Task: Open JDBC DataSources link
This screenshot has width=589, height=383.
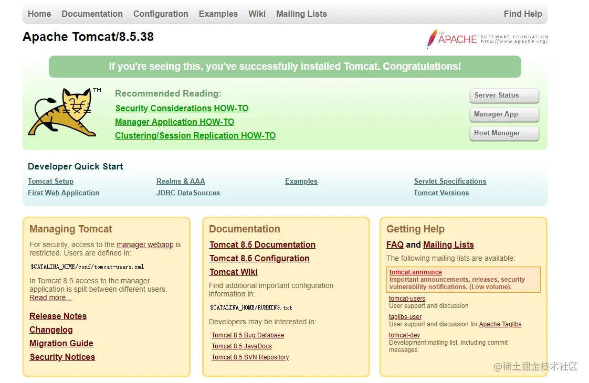Action: coord(188,193)
